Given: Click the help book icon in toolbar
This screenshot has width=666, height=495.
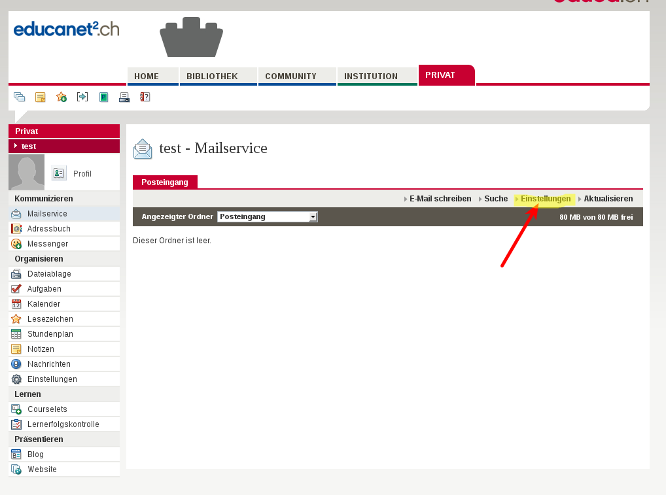Looking at the screenshot, I should coord(145,97).
